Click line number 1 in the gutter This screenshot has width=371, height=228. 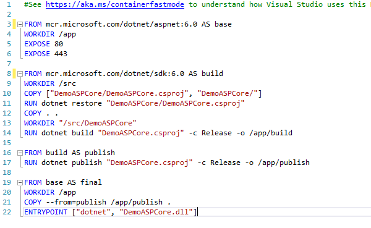[9, 4]
